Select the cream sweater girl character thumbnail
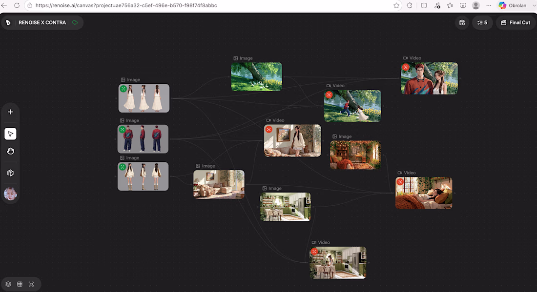Viewport: 537px width, 292px height. (143, 176)
